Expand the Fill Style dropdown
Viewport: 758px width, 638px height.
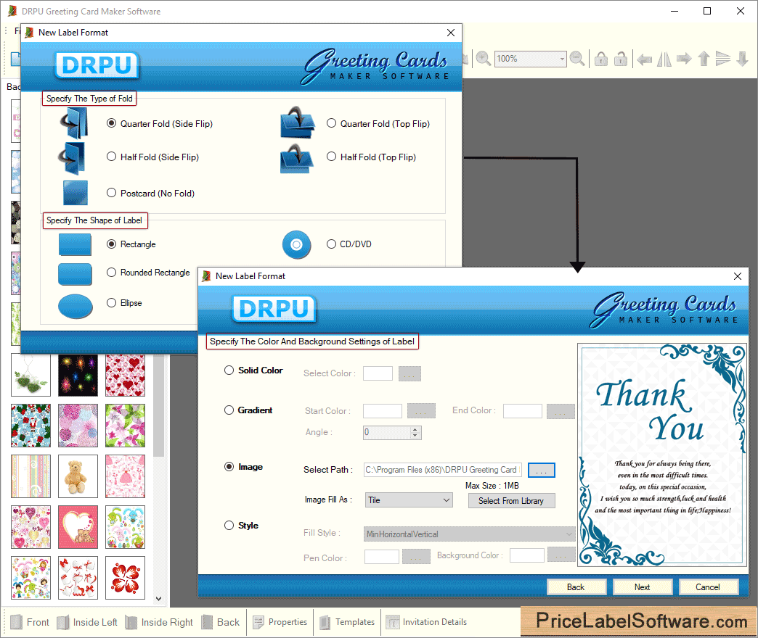469,534
